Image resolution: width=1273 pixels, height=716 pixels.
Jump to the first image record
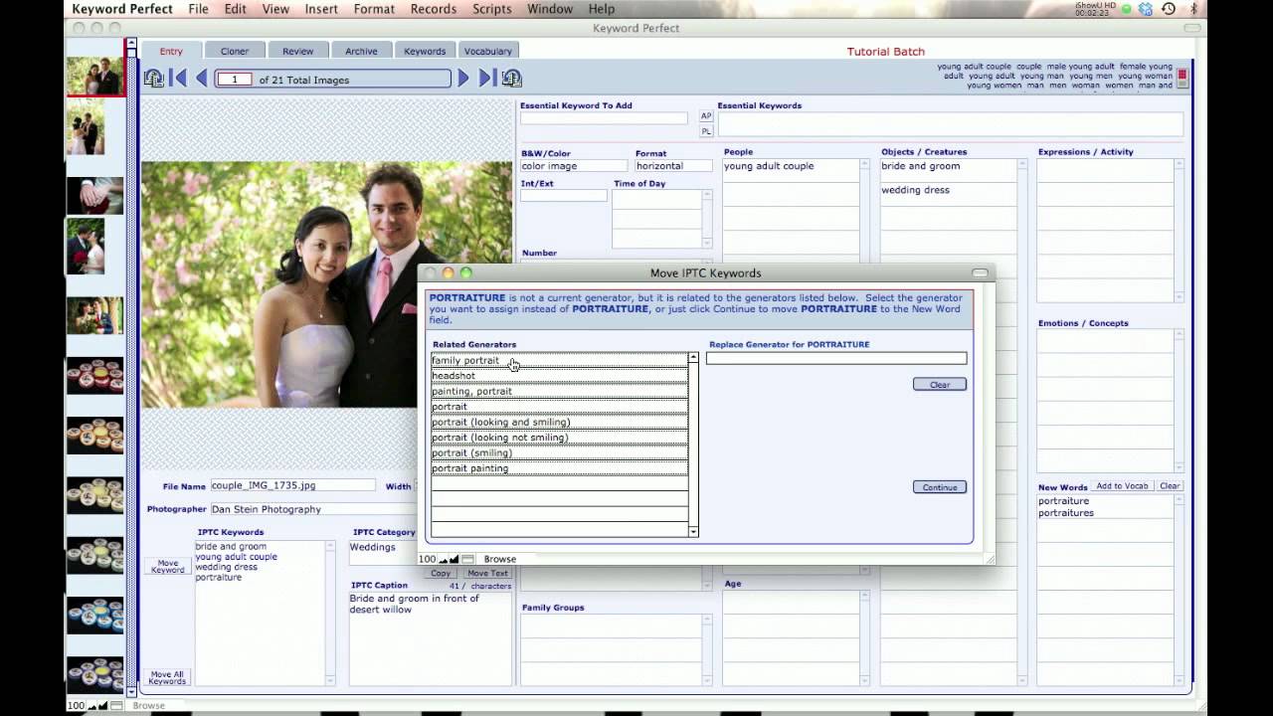tap(179, 79)
